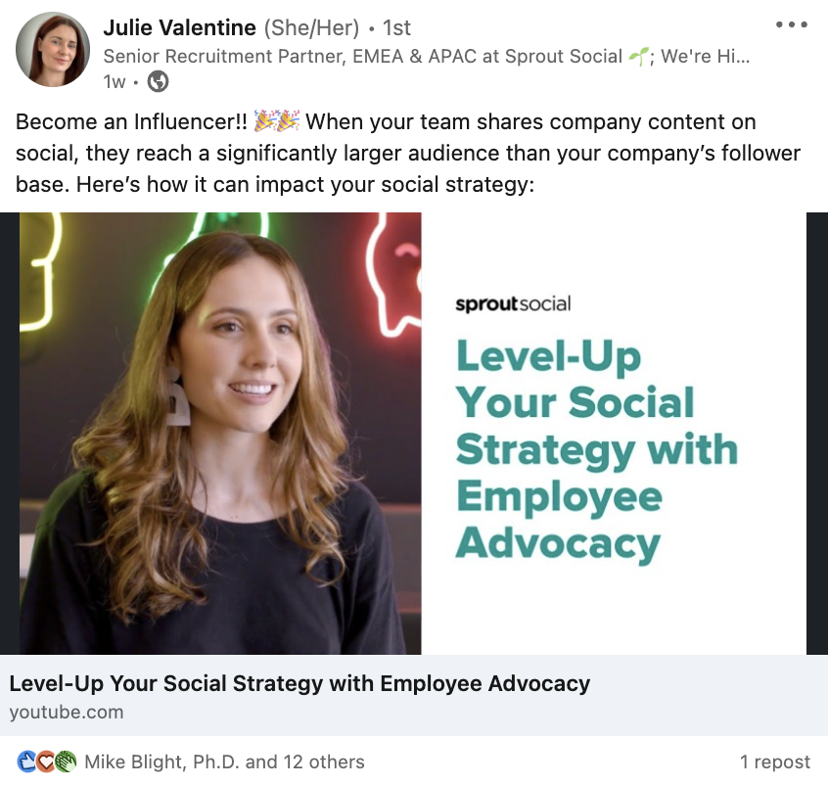Click Julie Valentine's profile photo
The width and height of the screenshot is (828, 785).
click(53, 50)
